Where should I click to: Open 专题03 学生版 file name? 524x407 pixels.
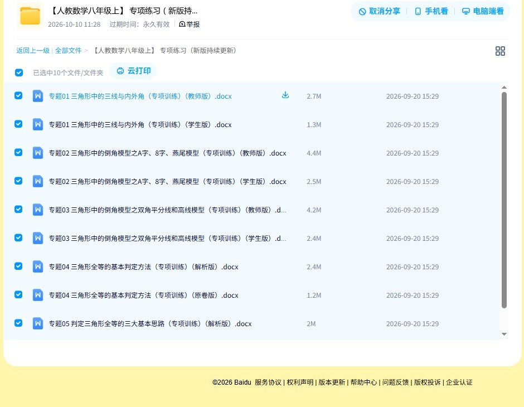tap(167, 238)
